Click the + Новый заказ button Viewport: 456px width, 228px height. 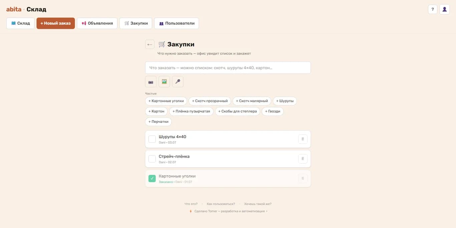56,23
